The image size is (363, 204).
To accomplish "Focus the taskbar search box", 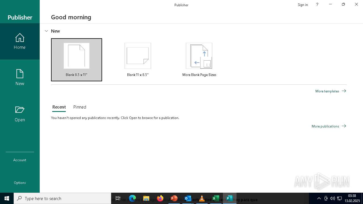I will pos(62,198).
